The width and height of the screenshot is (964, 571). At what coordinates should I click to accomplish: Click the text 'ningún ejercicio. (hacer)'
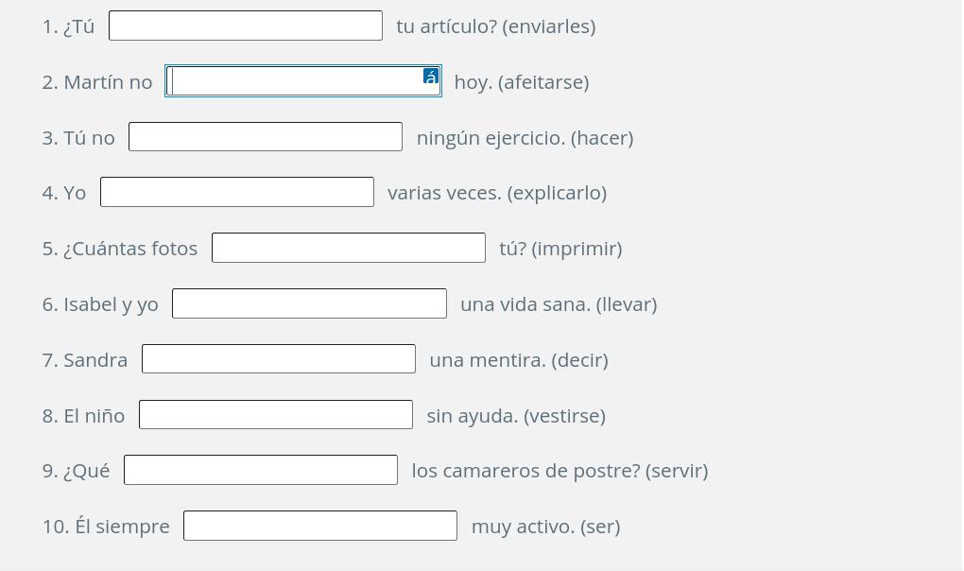click(x=525, y=138)
